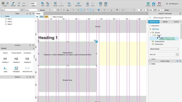Open the font size 13 dropdown

[53, 10]
